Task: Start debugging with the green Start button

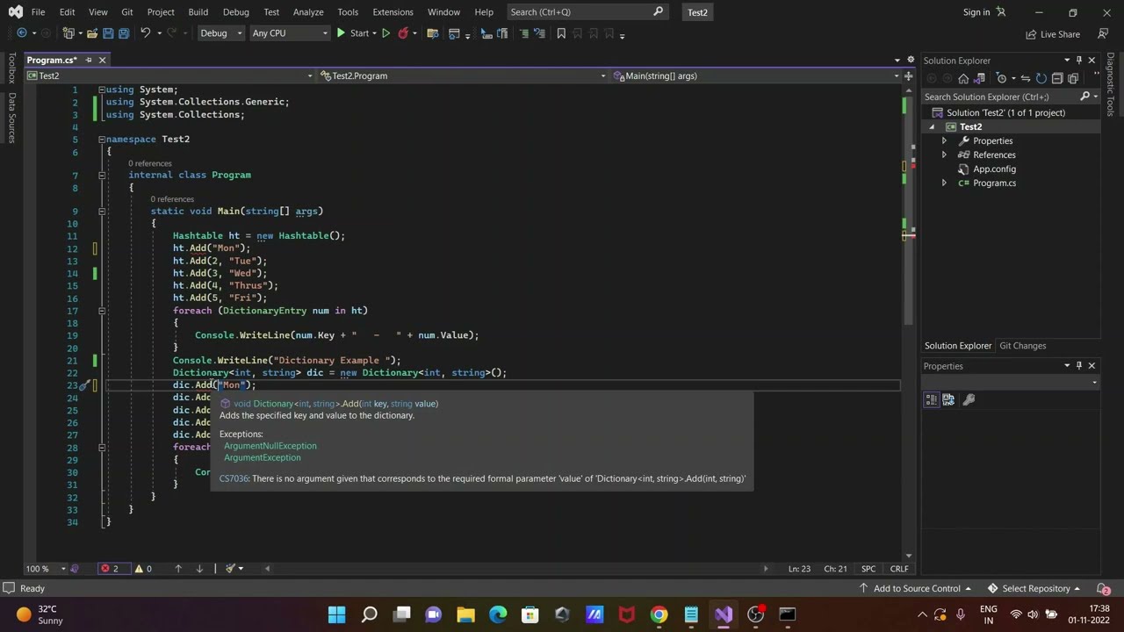Action: (x=352, y=33)
